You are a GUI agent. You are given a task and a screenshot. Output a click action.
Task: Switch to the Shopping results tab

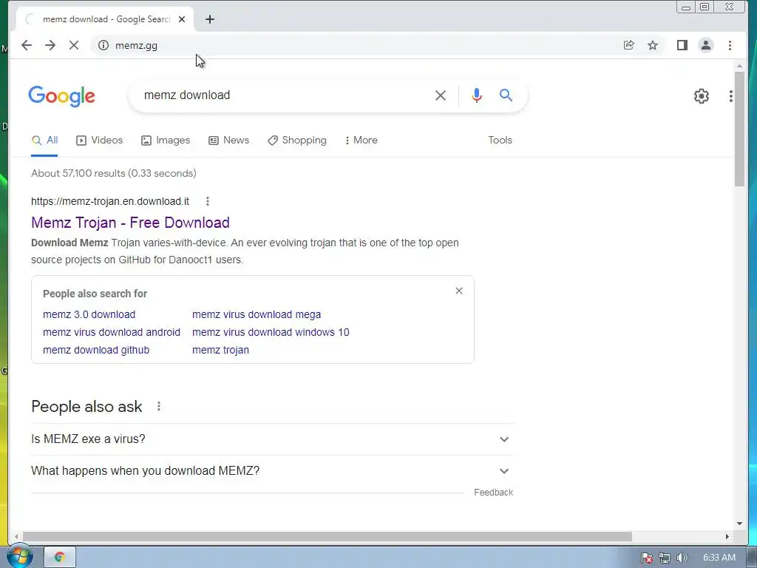(297, 141)
